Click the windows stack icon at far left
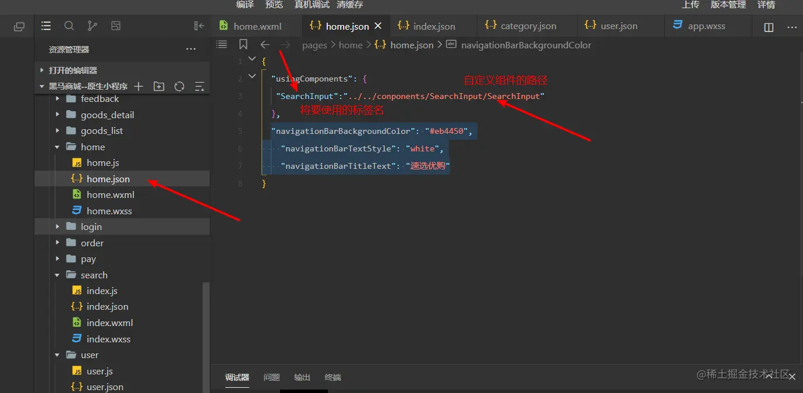The height and width of the screenshot is (393, 803). coord(19,26)
